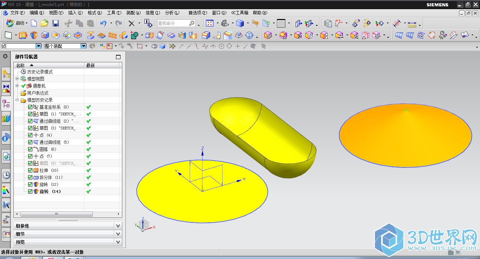Toggle checkbox for 旋转 (12) feature

coord(30,184)
